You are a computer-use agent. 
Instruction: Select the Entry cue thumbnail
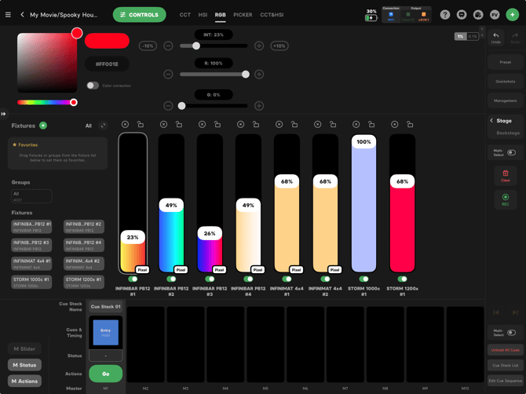click(106, 333)
